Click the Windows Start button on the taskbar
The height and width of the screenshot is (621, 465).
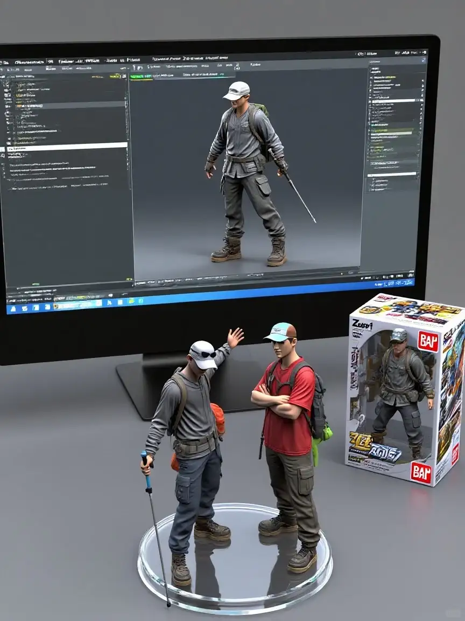pos(12,308)
